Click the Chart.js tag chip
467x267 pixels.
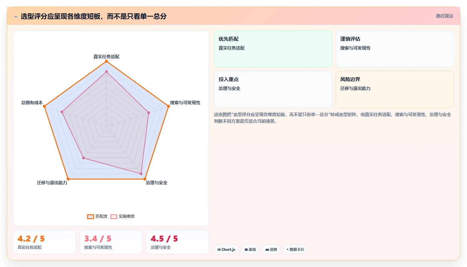226,249
